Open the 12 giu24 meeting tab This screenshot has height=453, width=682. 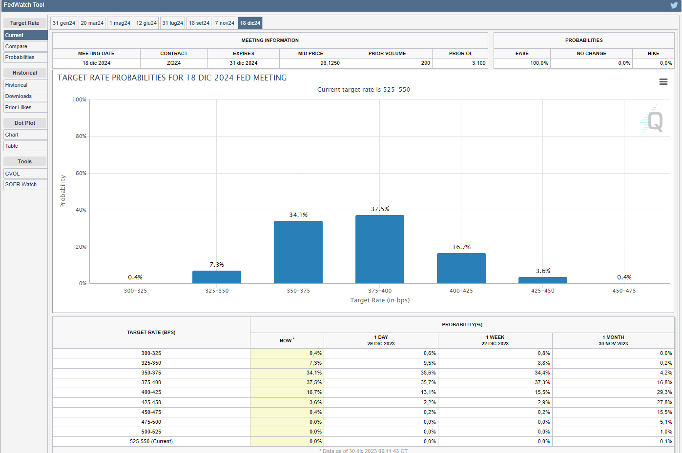146,23
